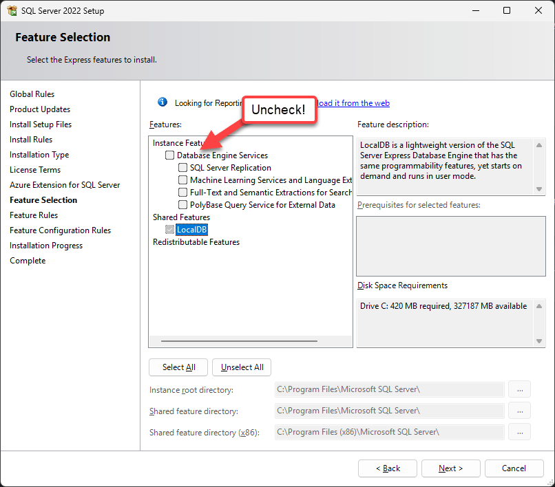Select the Feature Rules step
Screen dimensions: 555x487
pos(34,215)
